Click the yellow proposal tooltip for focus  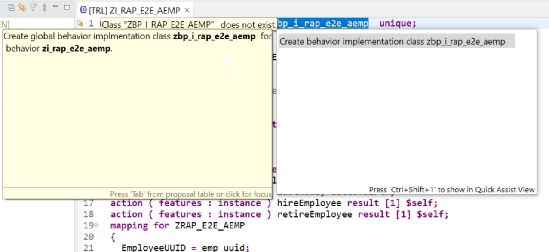coord(138,107)
